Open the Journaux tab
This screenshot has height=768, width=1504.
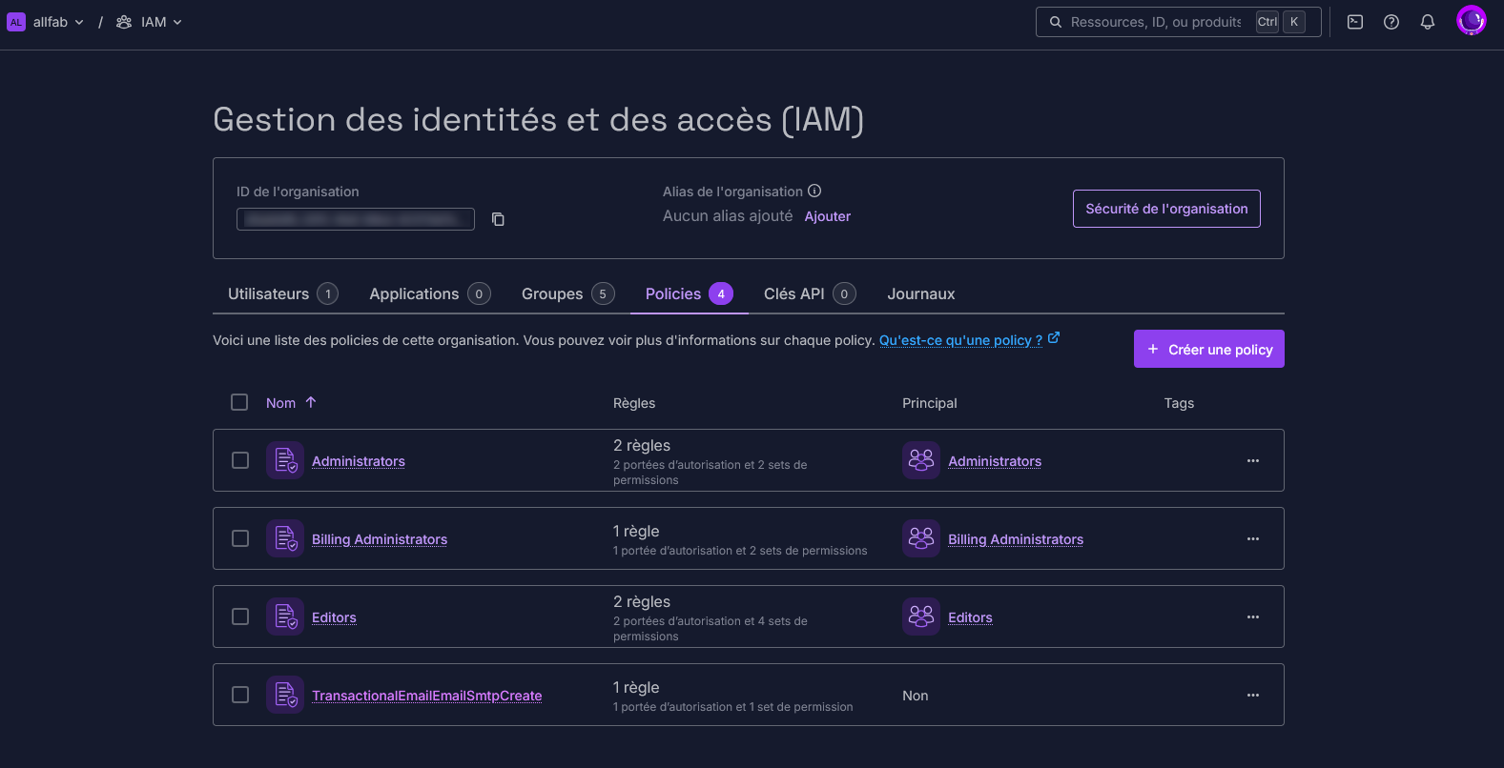coord(921,293)
